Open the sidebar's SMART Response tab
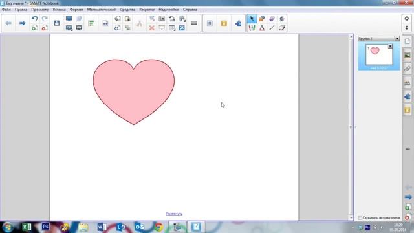414x233 pixels. (x=408, y=110)
